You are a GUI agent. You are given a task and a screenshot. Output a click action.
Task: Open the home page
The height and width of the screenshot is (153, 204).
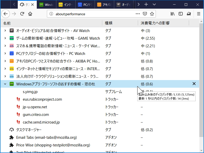(30, 14)
